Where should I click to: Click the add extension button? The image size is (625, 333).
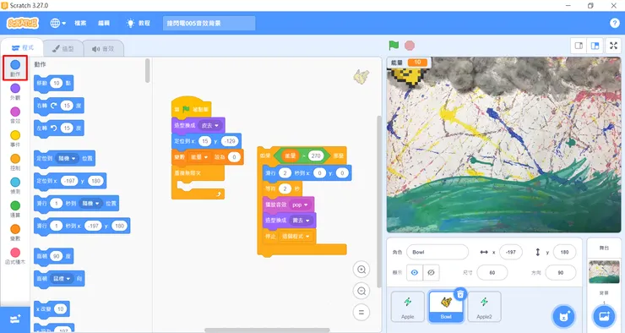[x=15, y=319]
